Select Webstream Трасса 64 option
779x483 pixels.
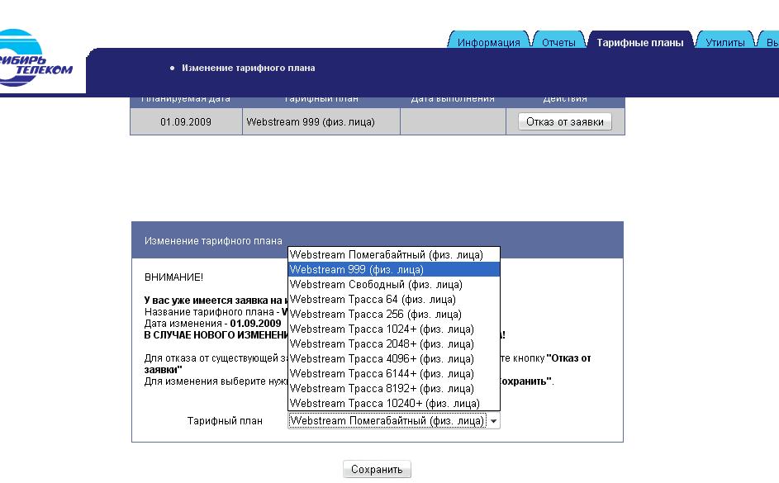pyautogui.click(x=373, y=300)
